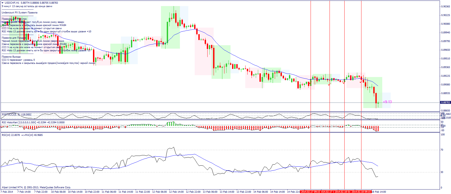Click the '10 Feb 22:00' time axis label

point(92,192)
